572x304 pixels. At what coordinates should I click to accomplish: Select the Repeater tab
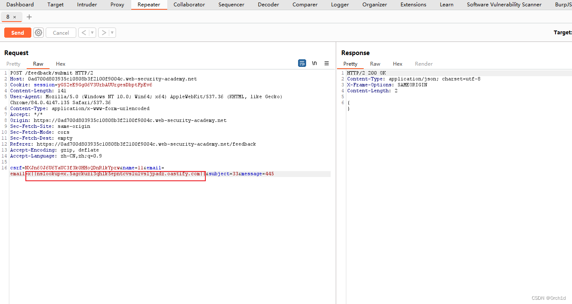149,5
